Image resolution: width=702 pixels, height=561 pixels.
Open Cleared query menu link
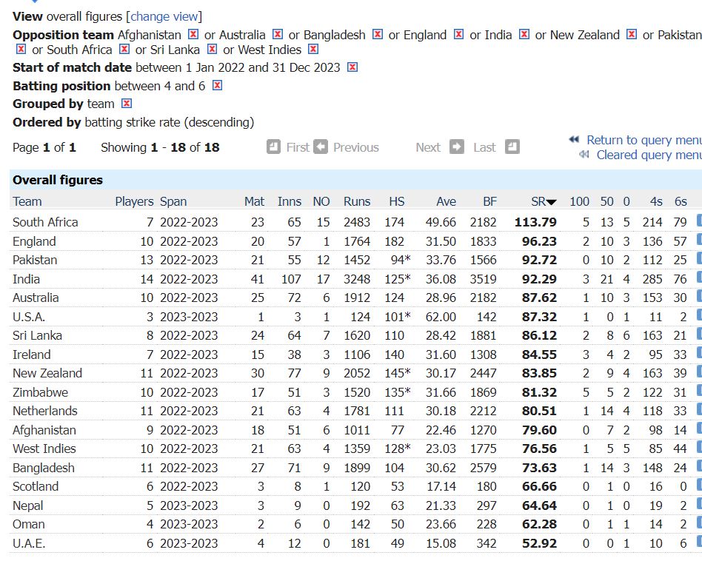[649, 155]
